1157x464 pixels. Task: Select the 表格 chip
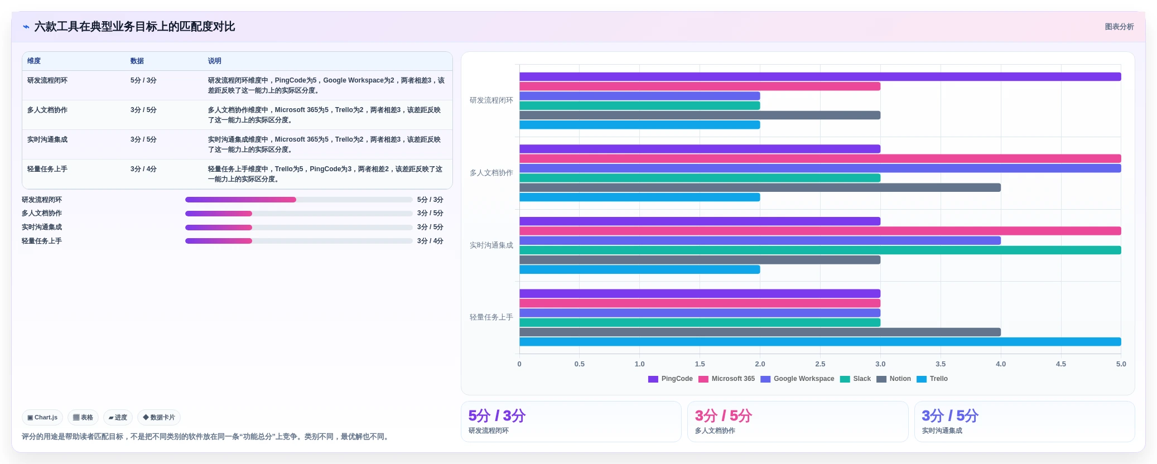(83, 417)
